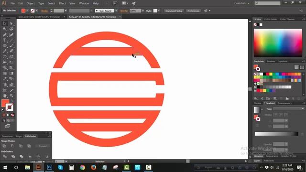Click Trim pathfinder icon

[13, 156]
